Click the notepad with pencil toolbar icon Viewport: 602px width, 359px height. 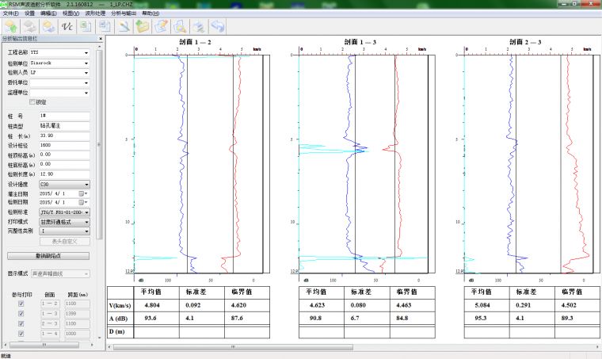[x=162, y=26]
